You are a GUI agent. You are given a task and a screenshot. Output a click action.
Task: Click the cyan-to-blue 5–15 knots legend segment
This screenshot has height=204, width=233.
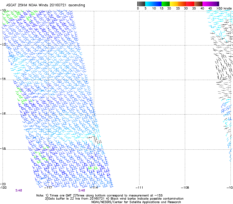coord(153,4)
